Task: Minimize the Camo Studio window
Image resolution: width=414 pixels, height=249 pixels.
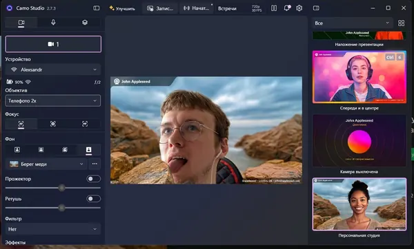Action: pyautogui.click(x=373, y=8)
